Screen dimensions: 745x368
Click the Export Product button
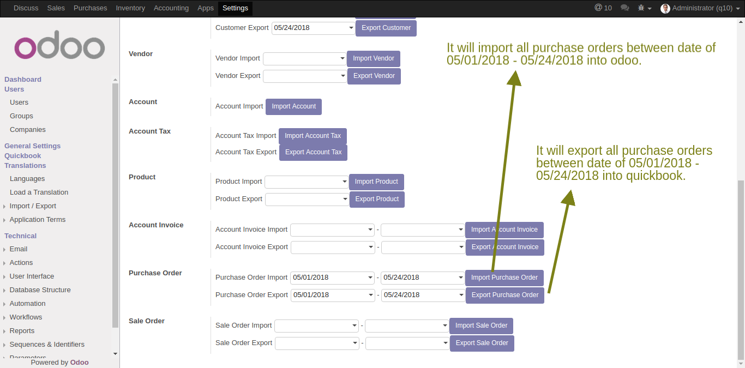[x=377, y=199]
